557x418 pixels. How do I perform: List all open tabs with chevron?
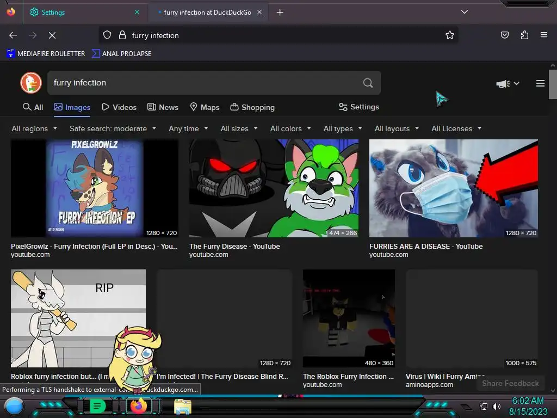pos(465,12)
